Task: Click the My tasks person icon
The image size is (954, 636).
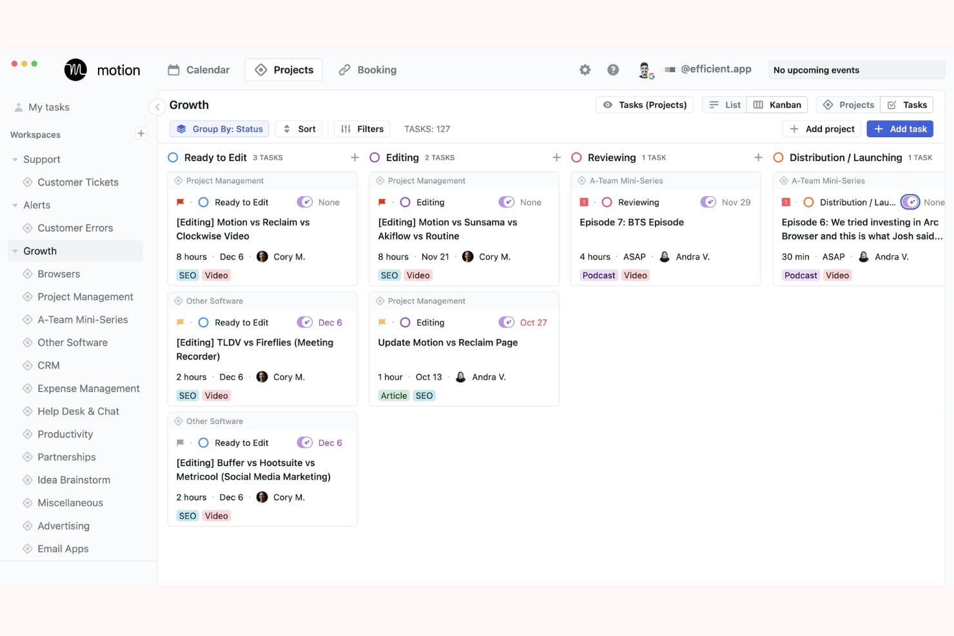Action: click(19, 107)
